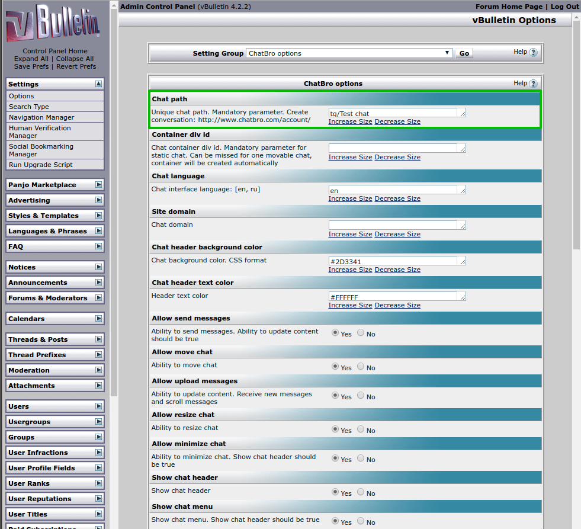This screenshot has height=529, width=581.
Task: Click help icon in ChatBro options header
Action: coord(533,84)
